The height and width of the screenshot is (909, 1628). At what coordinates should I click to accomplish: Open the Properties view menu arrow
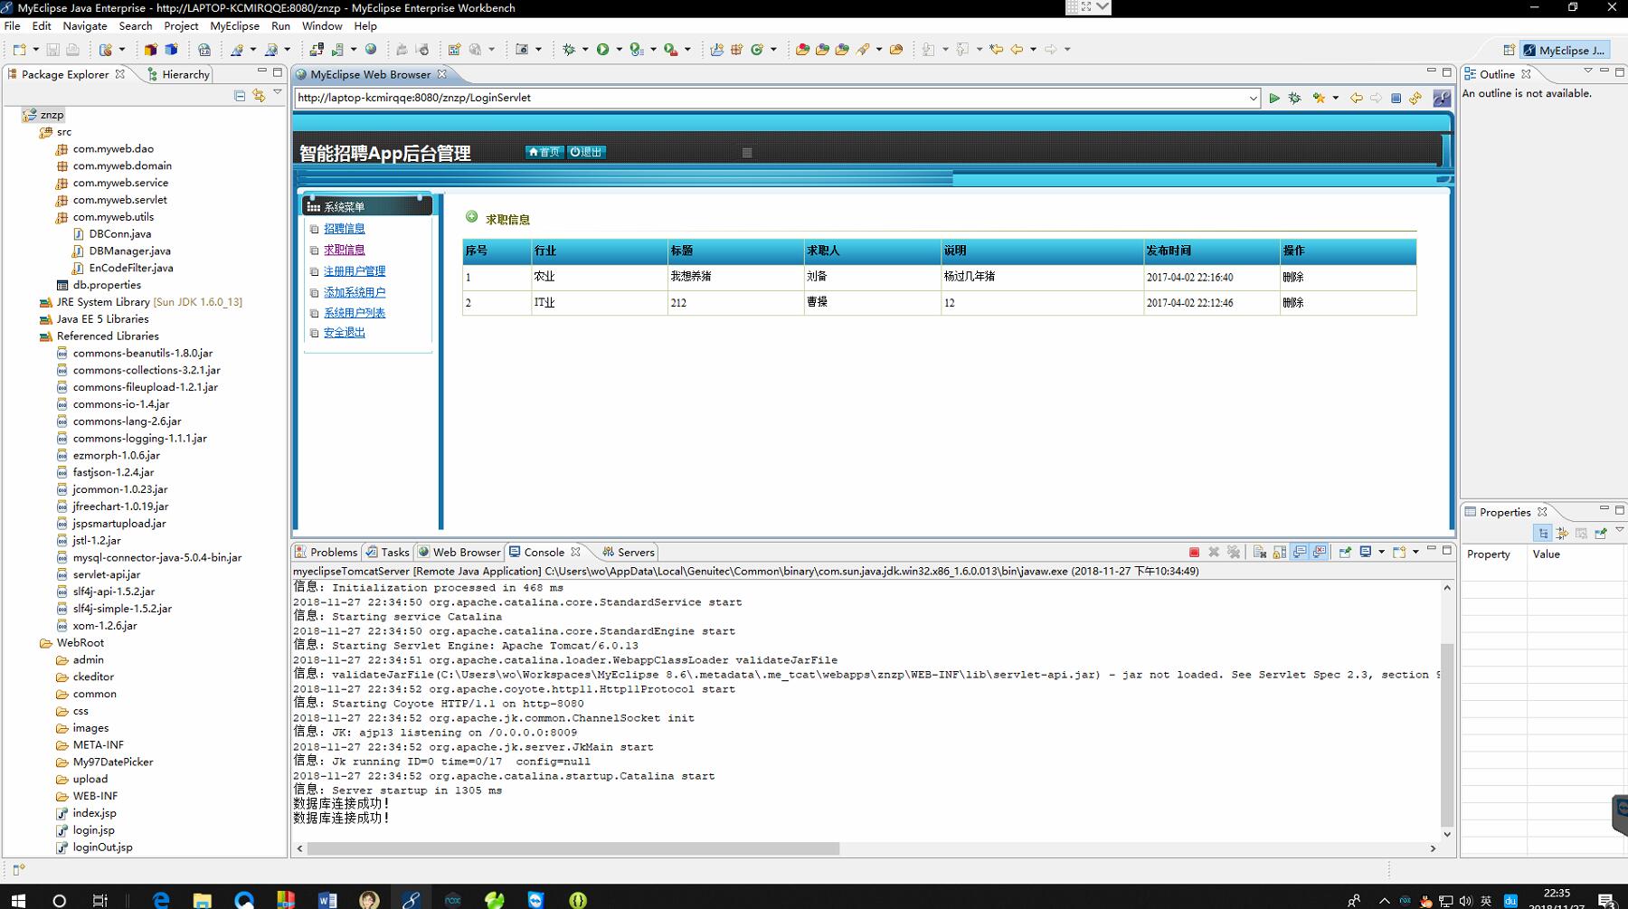(1620, 530)
